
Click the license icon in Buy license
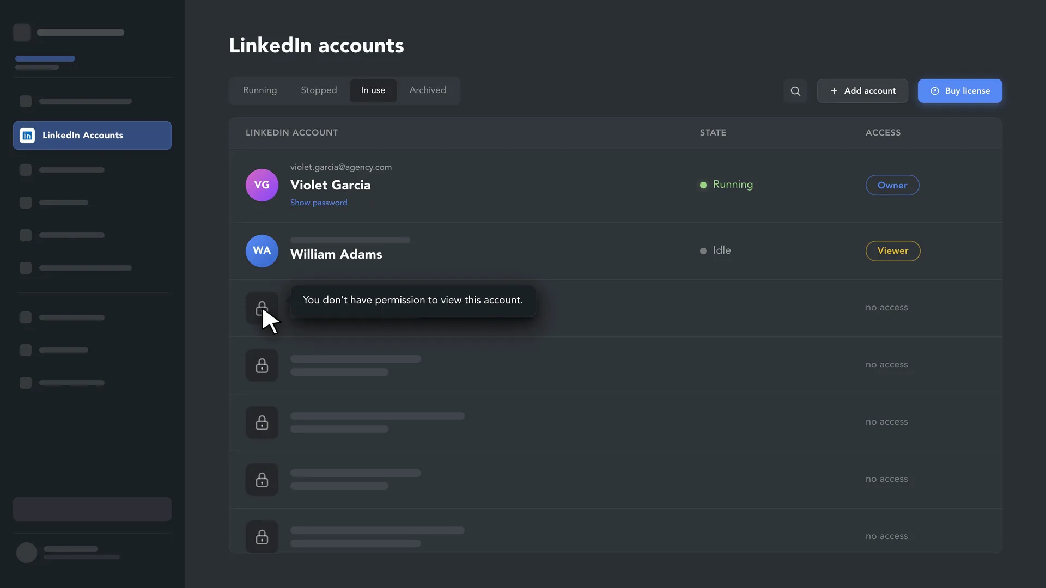[935, 91]
